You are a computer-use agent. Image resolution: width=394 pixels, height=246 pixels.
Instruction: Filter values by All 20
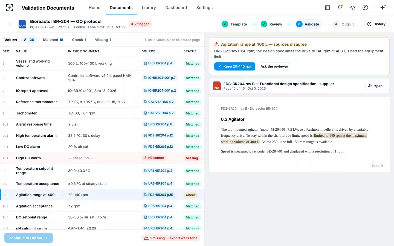click(29, 40)
